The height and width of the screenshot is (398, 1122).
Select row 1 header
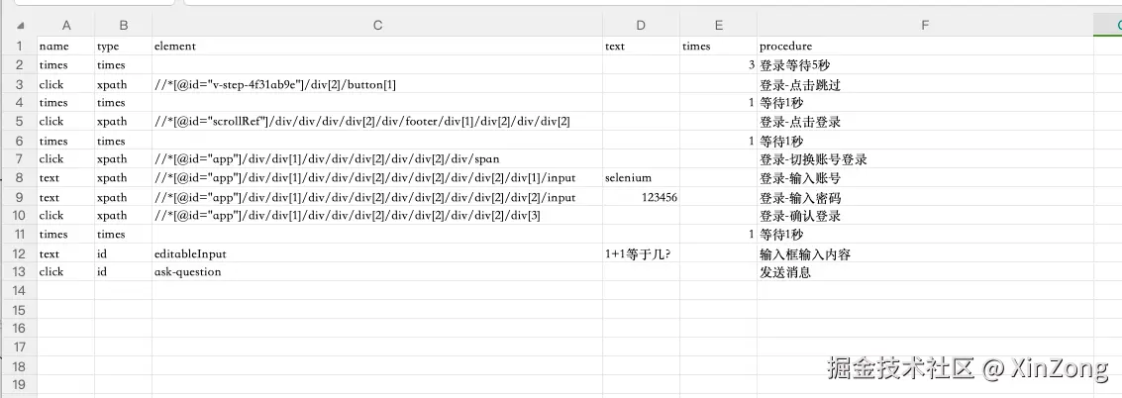click(x=18, y=46)
